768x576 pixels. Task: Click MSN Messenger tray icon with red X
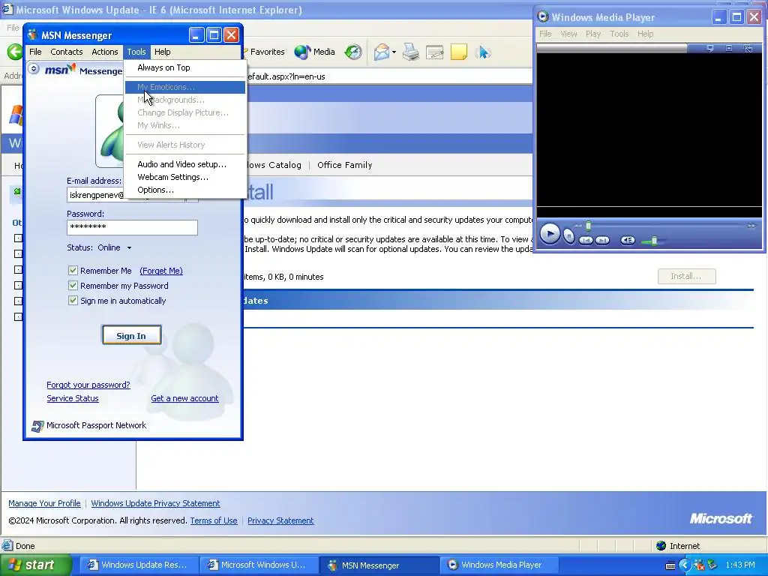pyautogui.click(x=699, y=565)
